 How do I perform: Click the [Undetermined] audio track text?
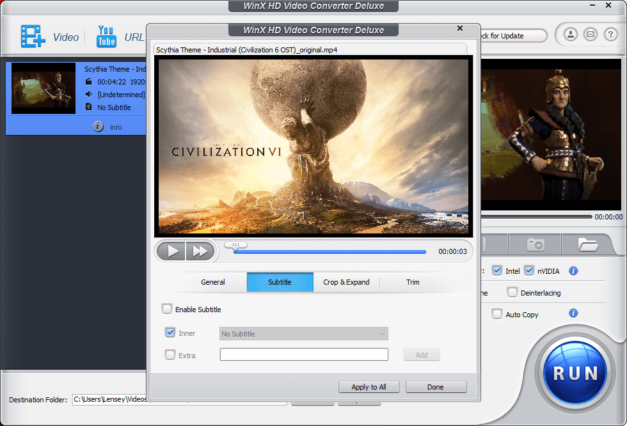(x=121, y=94)
